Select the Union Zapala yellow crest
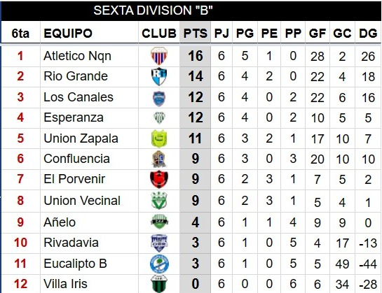The image size is (382, 293). pos(159,138)
